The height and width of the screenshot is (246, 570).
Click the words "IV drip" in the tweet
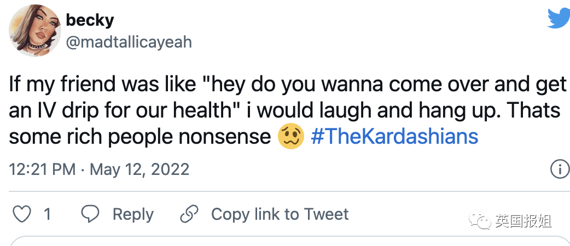pyautogui.click(x=68, y=111)
